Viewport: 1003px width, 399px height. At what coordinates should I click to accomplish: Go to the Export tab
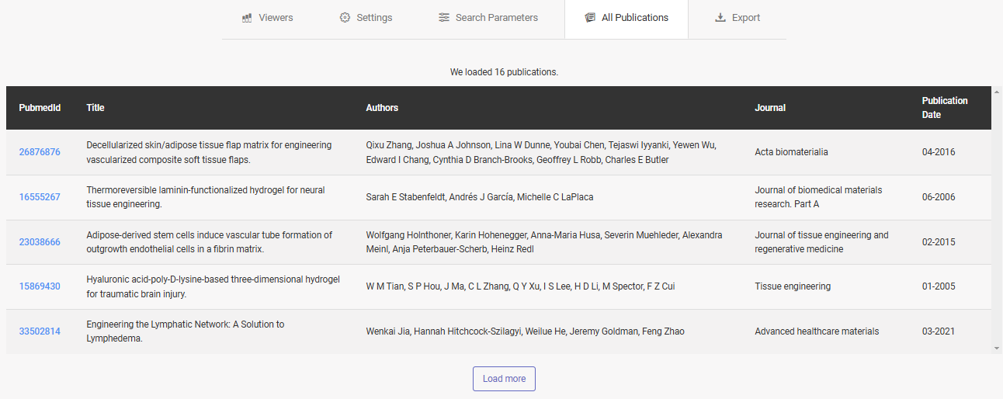(737, 18)
